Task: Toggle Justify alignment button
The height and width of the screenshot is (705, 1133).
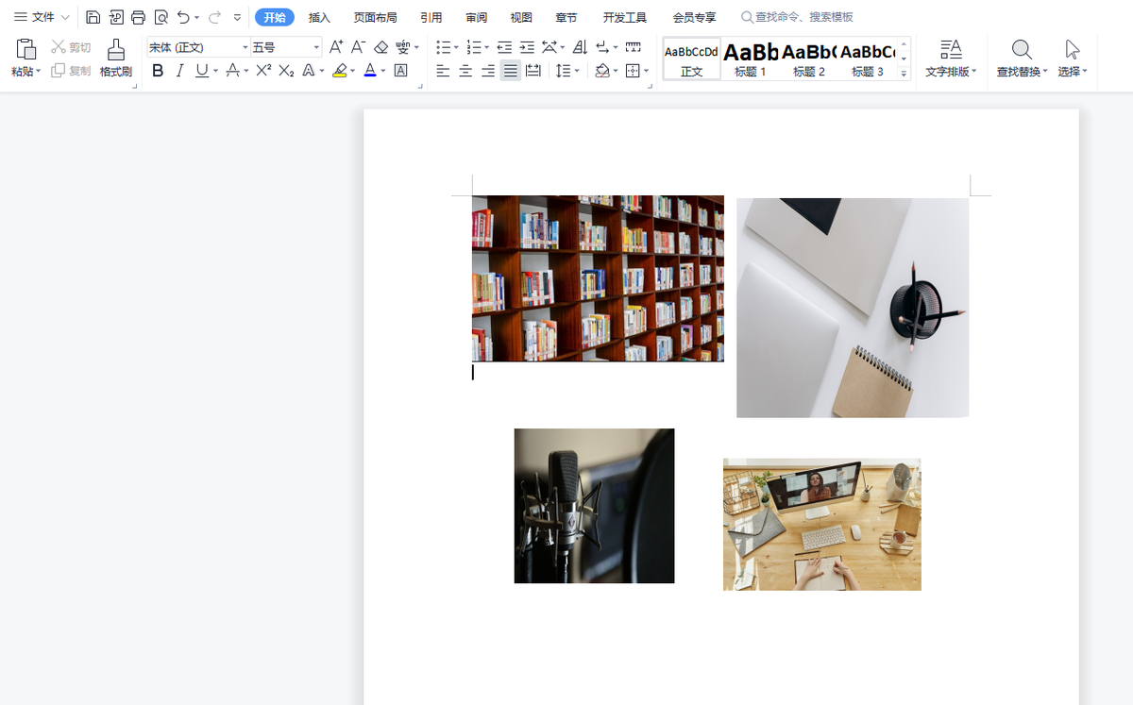Action: tap(511, 71)
